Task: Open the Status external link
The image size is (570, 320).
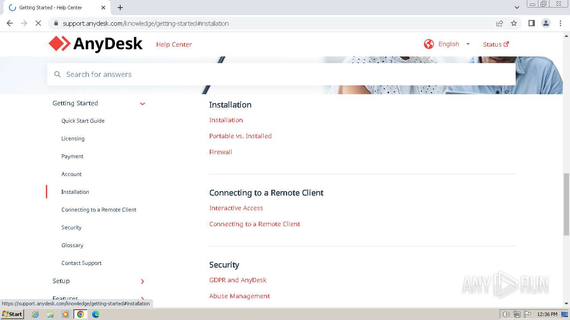Action: [x=496, y=44]
